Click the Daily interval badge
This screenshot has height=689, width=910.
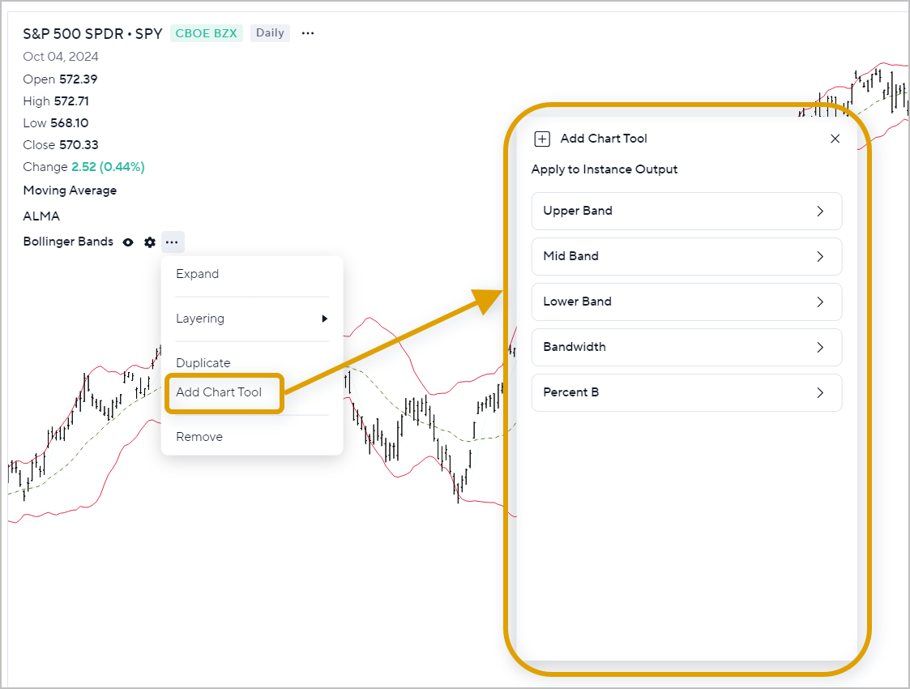click(270, 33)
